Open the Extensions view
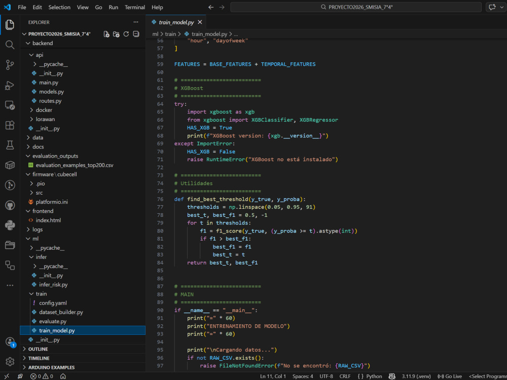Screen dimensions: 507x380 coord(10,125)
